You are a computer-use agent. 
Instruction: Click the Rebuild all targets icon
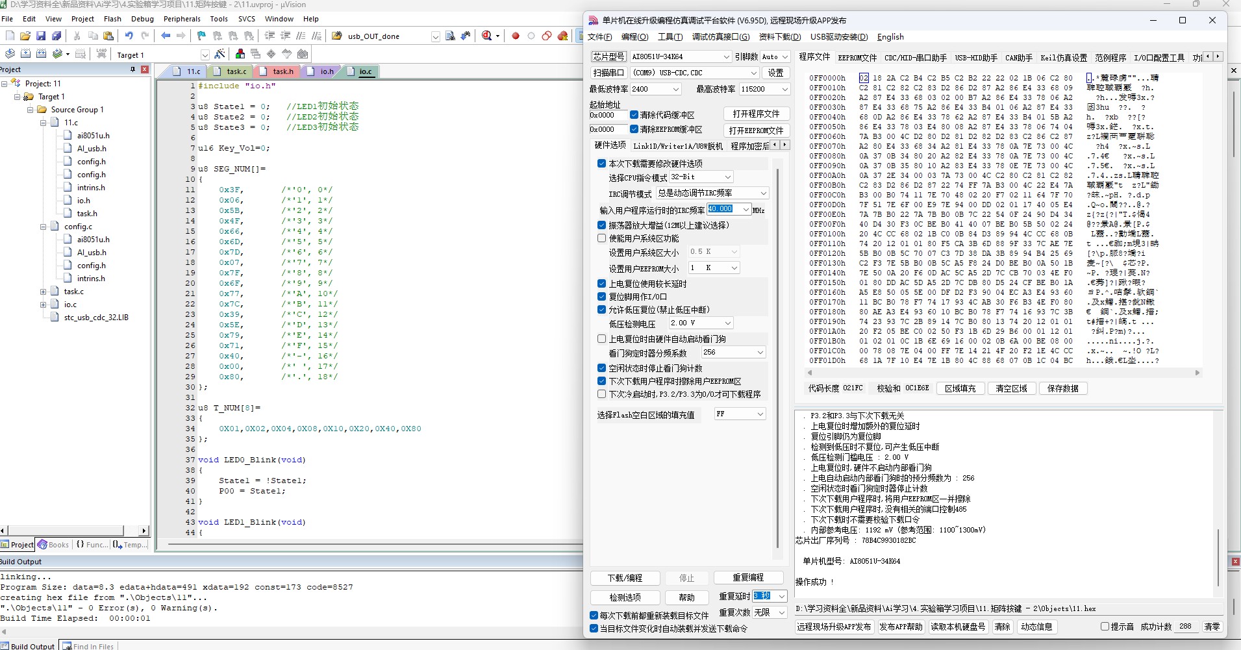[41, 54]
